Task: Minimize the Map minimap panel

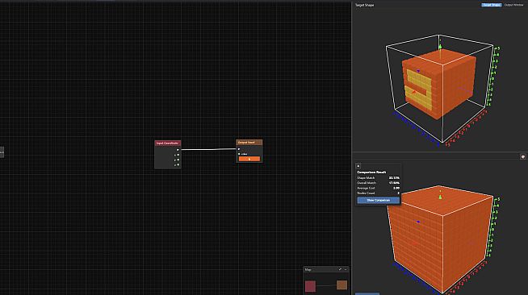Action: 346,269
